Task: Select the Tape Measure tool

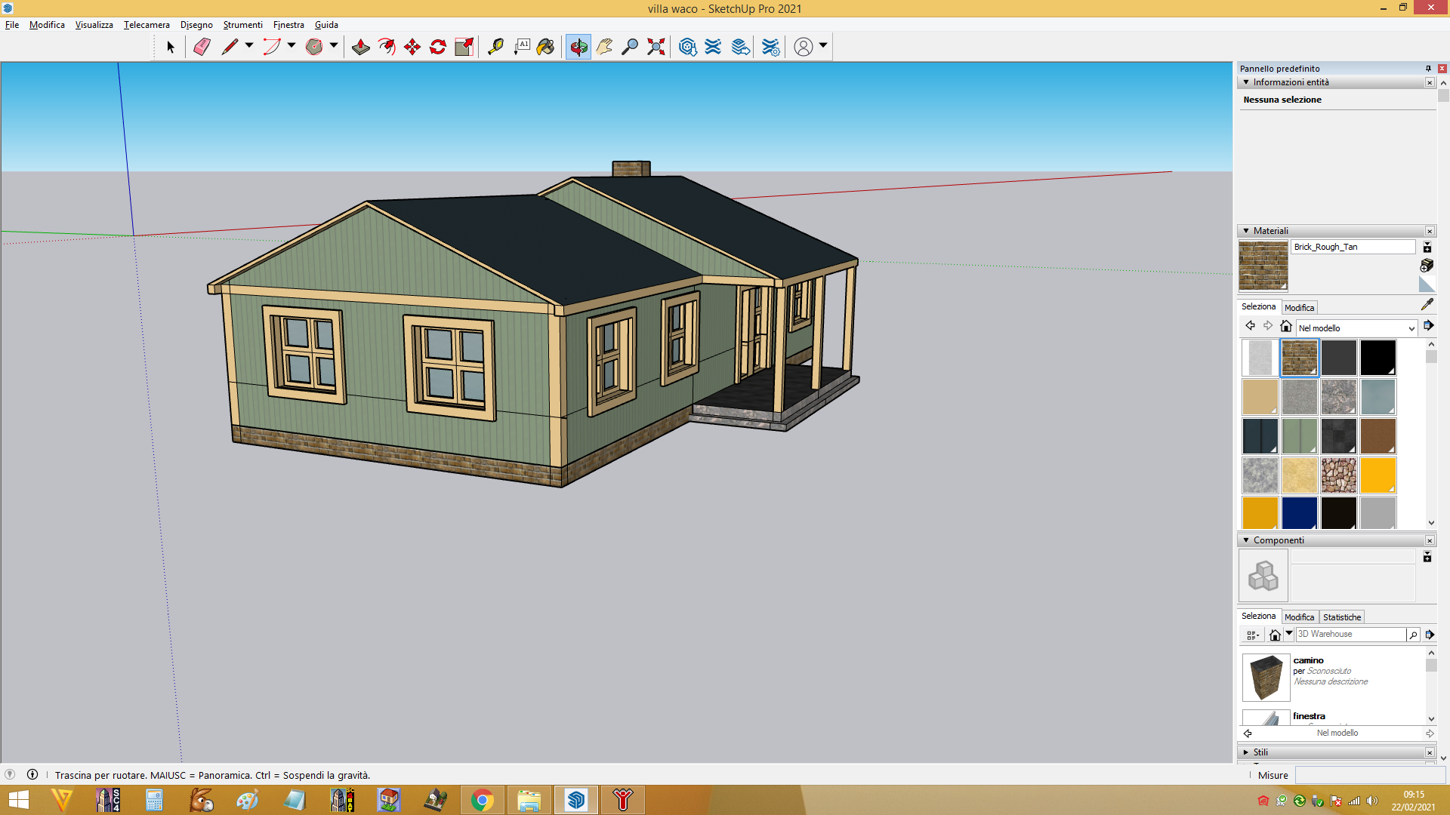Action: [495, 47]
